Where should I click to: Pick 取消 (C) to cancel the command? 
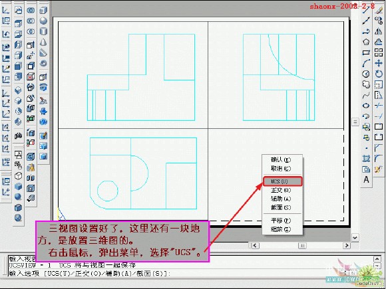click(x=282, y=169)
